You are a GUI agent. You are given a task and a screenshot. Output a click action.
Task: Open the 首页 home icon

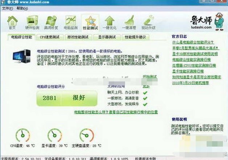coord(12,23)
